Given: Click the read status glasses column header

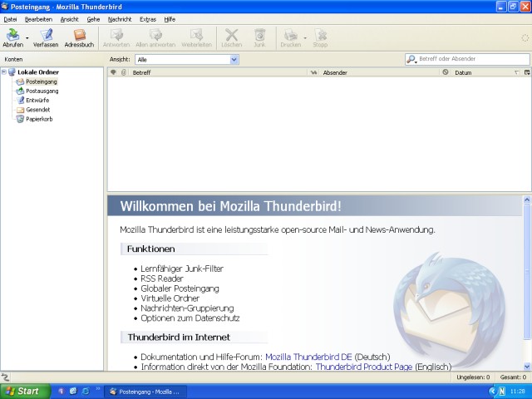Looking at the screenshot, I should click(314, 72).
